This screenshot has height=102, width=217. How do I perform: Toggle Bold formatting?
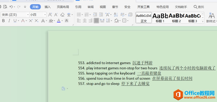tap(3, 21)
